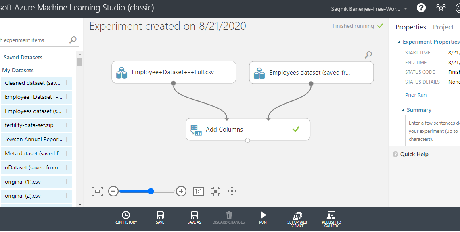Open the help question mark icon
The height and width of the screenshot is (232, 460).
pyautogui.click(x=421, y=8)
